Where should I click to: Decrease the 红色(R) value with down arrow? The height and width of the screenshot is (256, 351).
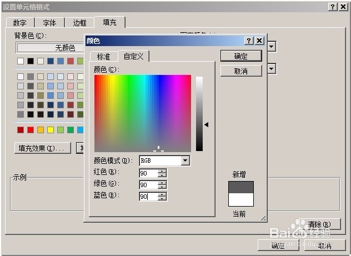pos(162,175)
